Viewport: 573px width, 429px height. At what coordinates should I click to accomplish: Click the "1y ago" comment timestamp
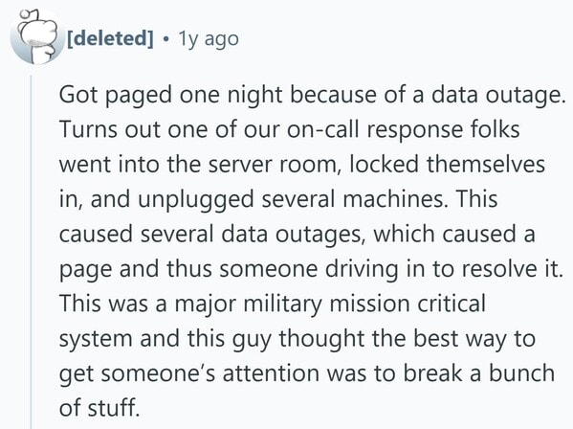coord(209,39)
